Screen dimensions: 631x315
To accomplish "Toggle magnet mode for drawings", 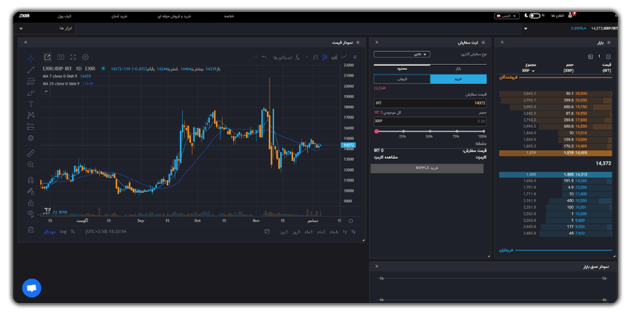I will coord(31,180).
